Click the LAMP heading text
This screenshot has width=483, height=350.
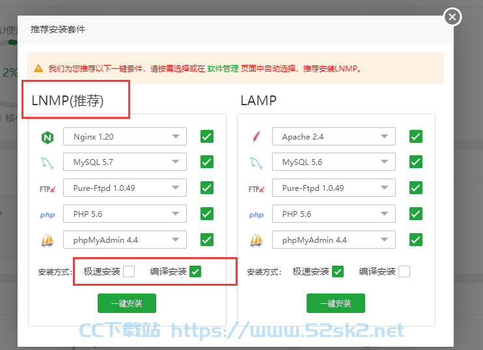click(x=258, y=101)
